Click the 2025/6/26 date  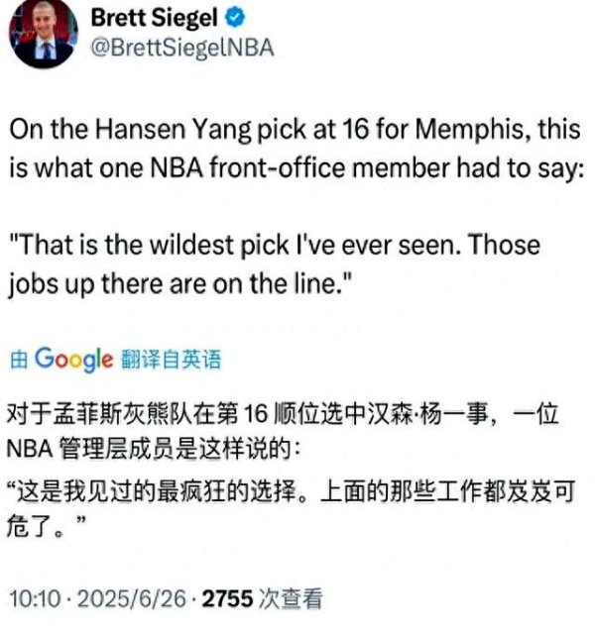coord(132,598)
